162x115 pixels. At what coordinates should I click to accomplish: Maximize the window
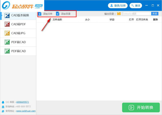pos(153,5)
